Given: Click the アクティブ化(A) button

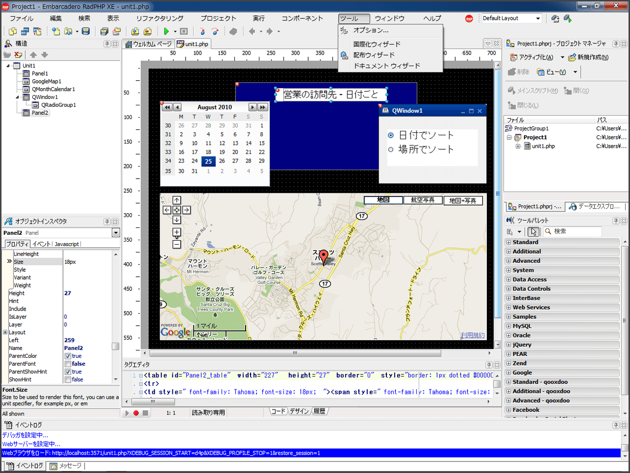Looking at the screenshot, I should point(532,58).
